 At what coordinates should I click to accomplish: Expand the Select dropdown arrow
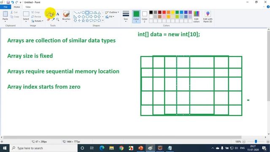pyautogui.click(x=26, y=22)
